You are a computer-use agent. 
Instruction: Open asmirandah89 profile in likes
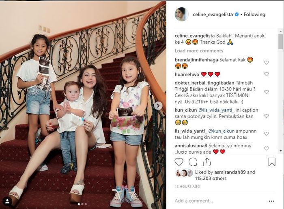230,172
